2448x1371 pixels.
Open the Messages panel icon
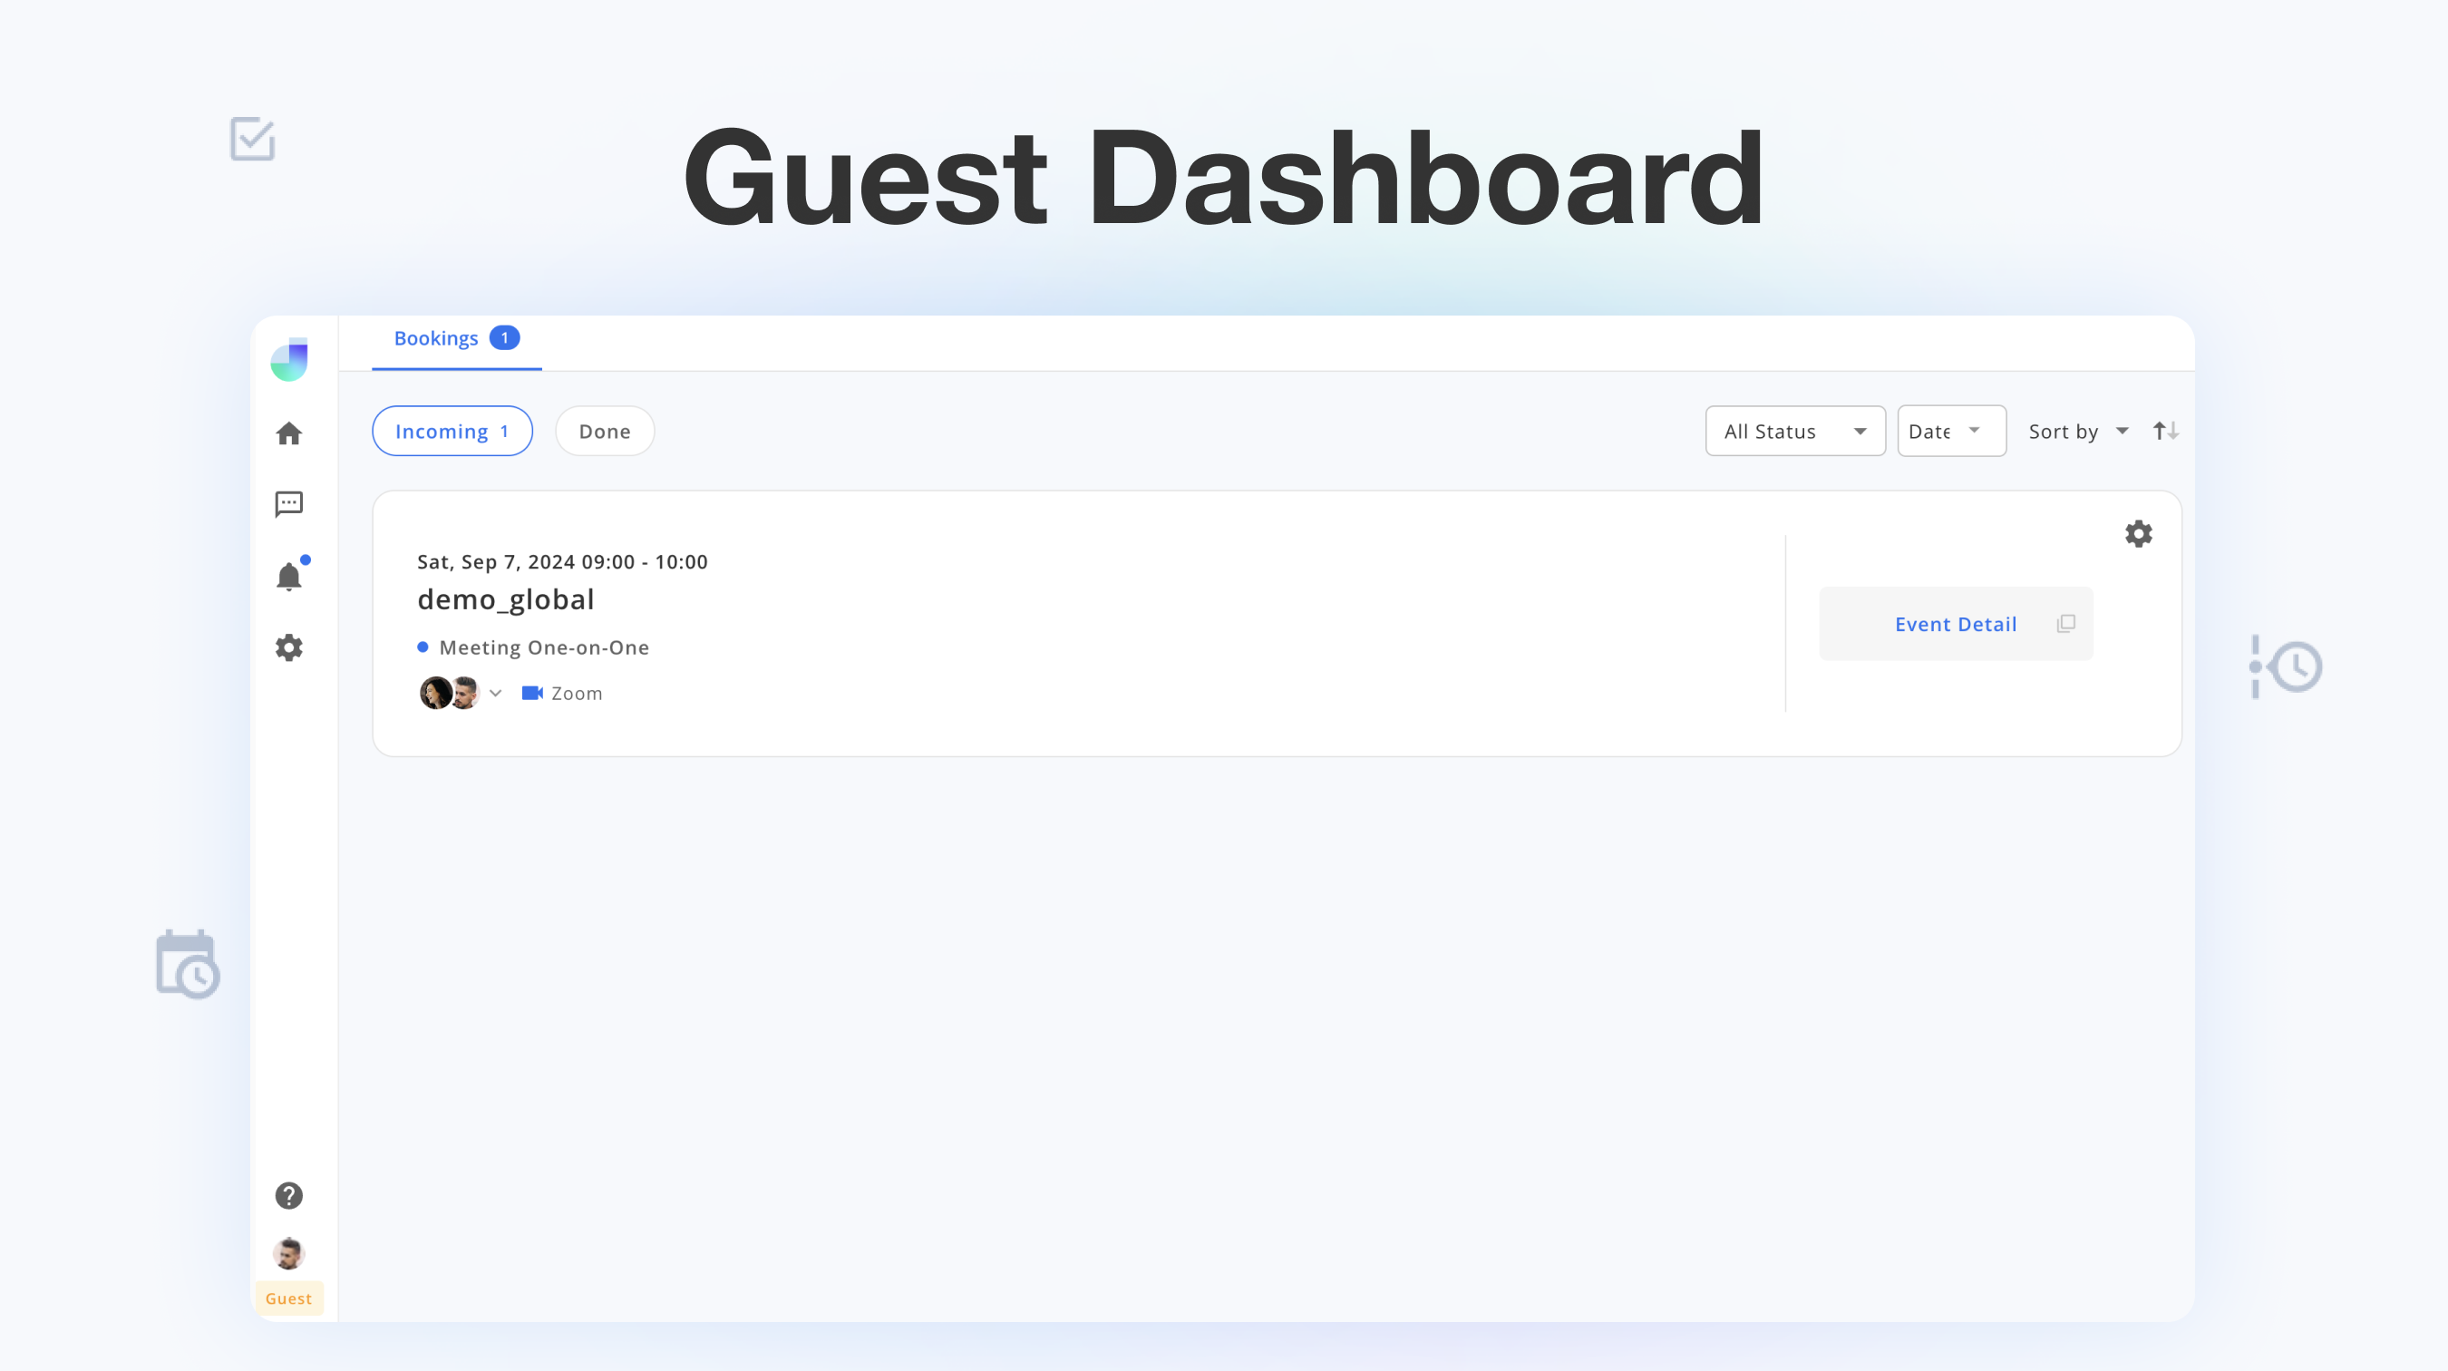(x=289, y=503)
